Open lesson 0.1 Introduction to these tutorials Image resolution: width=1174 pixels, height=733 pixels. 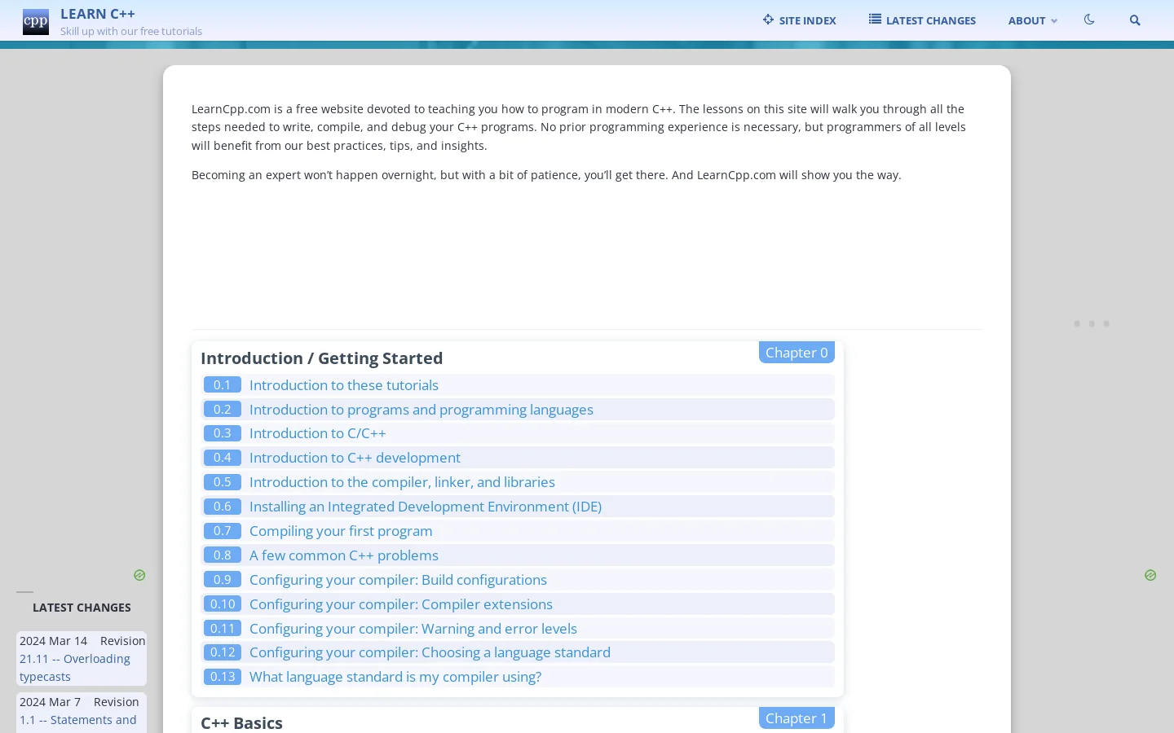pos(344,385)
